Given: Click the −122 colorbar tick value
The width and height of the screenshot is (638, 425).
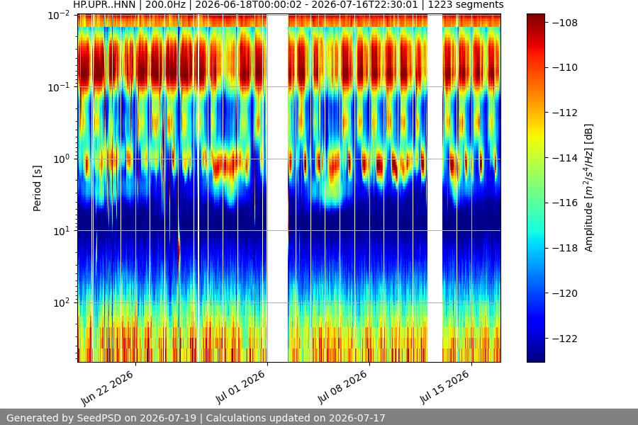Looking at the screenshot, I should point(565,339).
